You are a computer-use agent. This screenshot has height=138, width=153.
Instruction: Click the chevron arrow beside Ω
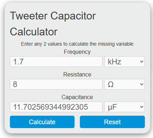point(142,84)
